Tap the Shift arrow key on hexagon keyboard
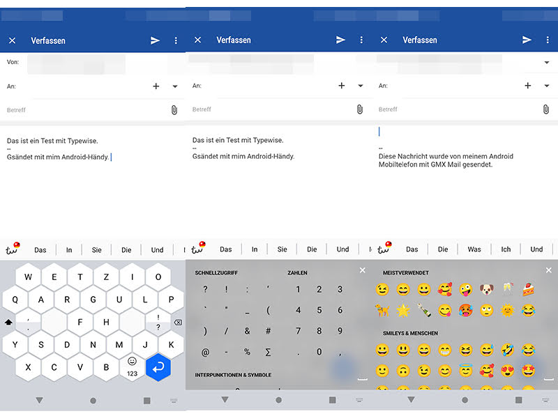Screen dimensions: 558x418 point(8,323)
